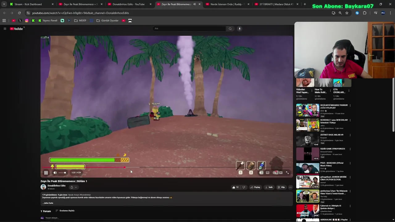Expand description with ...daha fazla

(48, 203)
